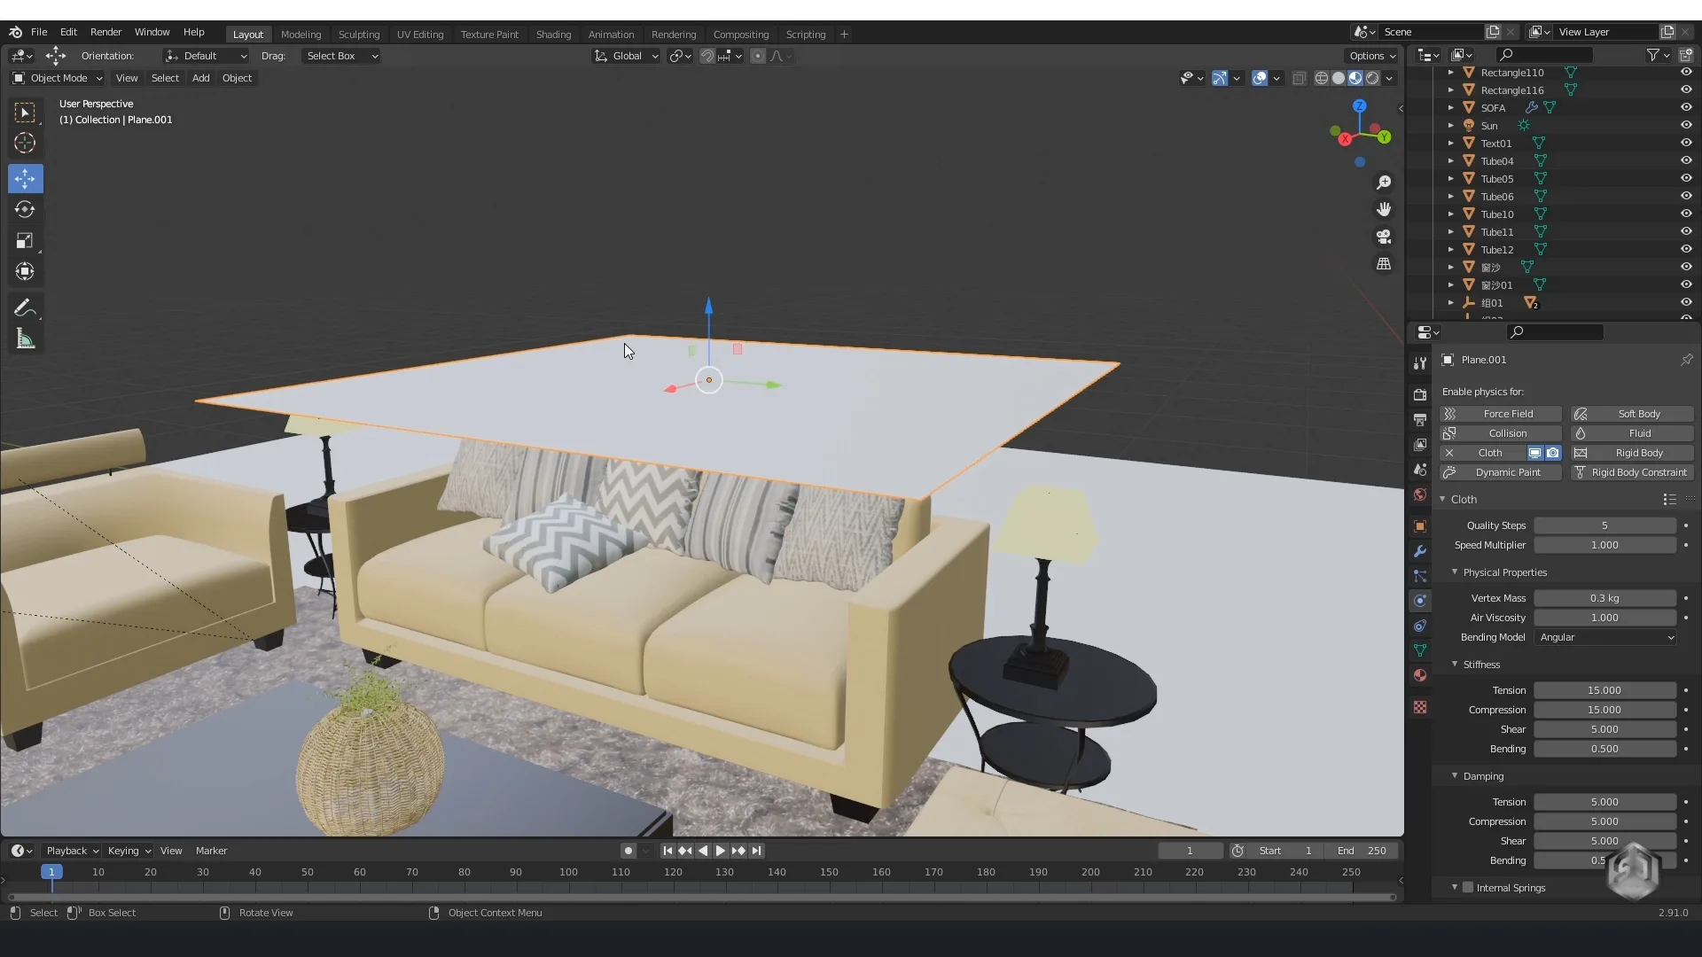Select the Rotate tool in toolbar
Screen dimensions: 1702x957
click(x=25, y=210)
